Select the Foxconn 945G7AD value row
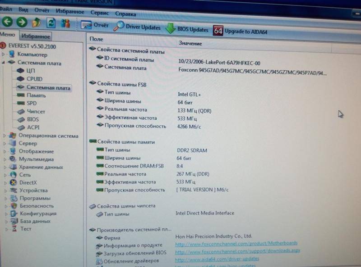This screenshot has height=267, width=361. pos(252,71)
